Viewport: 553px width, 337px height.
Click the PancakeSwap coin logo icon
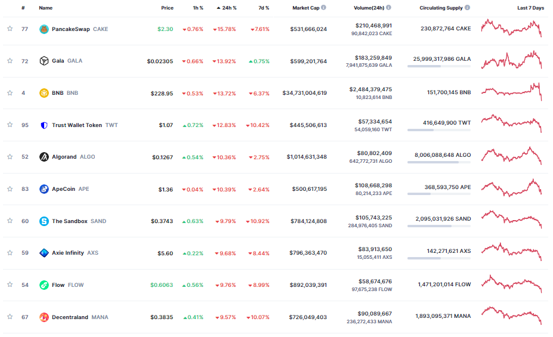44,29
